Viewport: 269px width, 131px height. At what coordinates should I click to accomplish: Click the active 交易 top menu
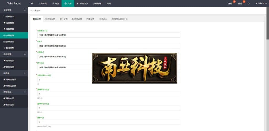[68, 3]
